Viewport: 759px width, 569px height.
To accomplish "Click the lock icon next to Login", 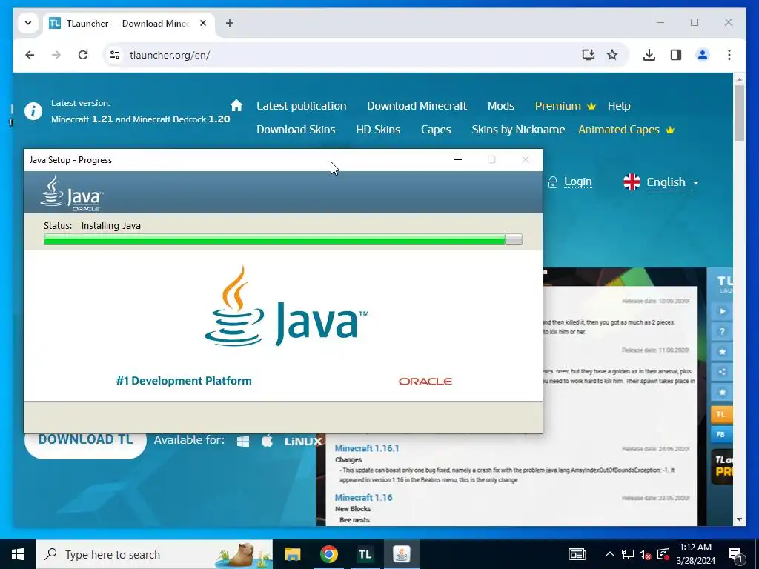I will (x=553, y=182).
